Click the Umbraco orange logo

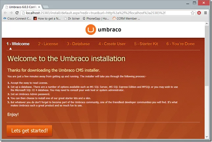pos(91,30)
